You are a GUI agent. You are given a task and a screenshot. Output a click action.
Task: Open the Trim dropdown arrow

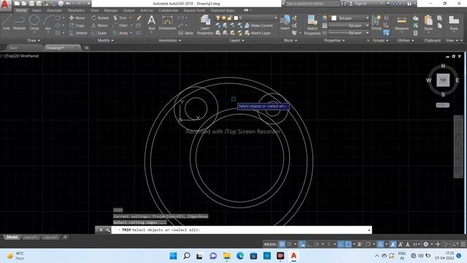tap(131, 18)
